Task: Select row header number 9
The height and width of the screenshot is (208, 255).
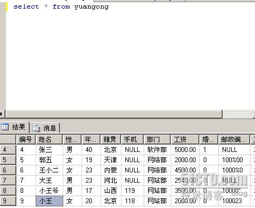Action: pyautogui.click(x=8, y=201)
